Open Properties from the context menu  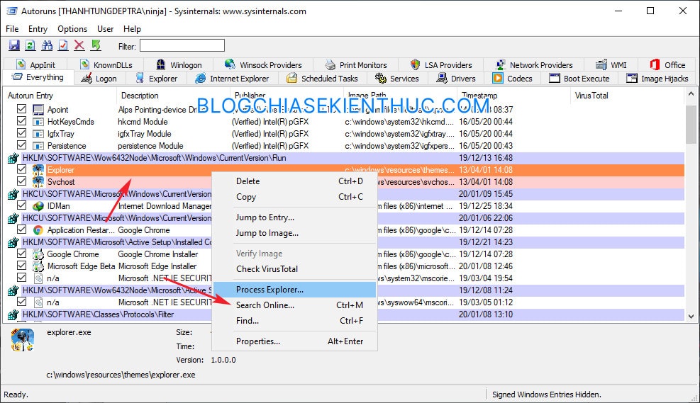point(294,341)
